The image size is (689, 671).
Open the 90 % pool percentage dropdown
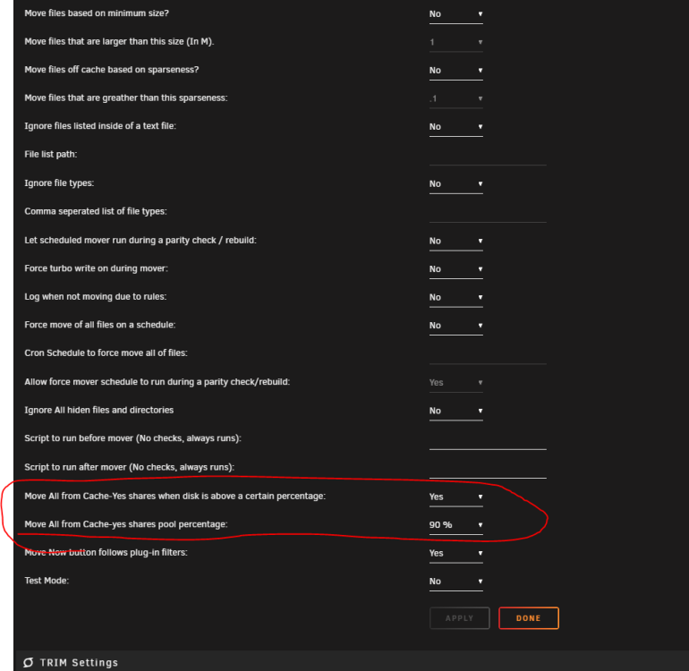(455, 524)
